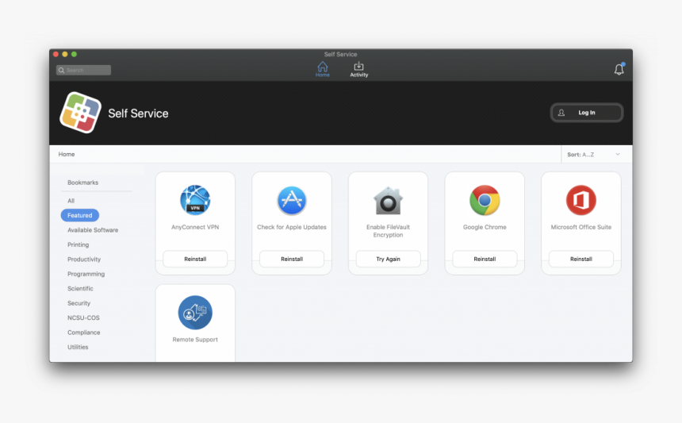Click the Microsoft Office Suite title
This screenshot has width=682, height=423.
[x=581, y=227]
